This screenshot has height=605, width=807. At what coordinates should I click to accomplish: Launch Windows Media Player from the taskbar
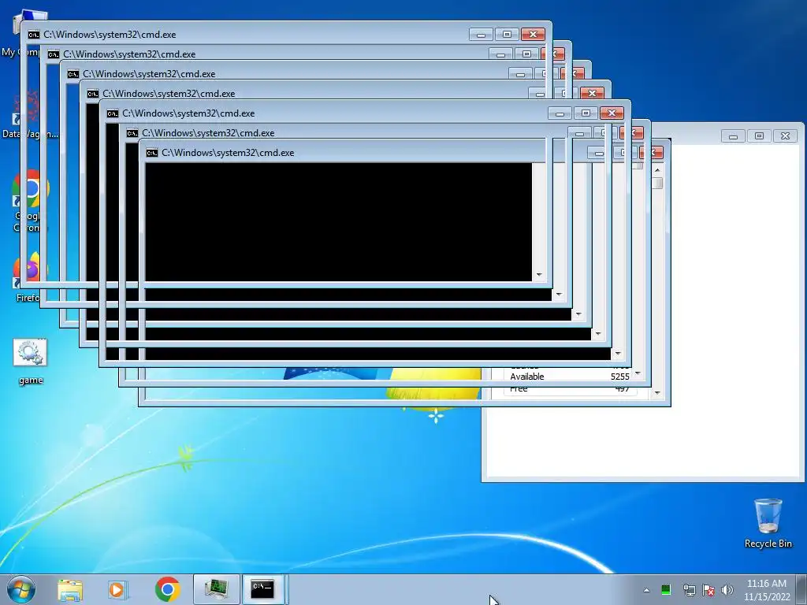coord(117,589)
